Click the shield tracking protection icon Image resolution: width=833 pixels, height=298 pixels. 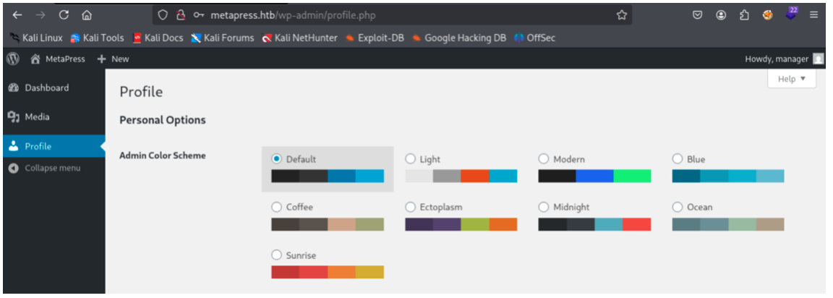[163, 15]
